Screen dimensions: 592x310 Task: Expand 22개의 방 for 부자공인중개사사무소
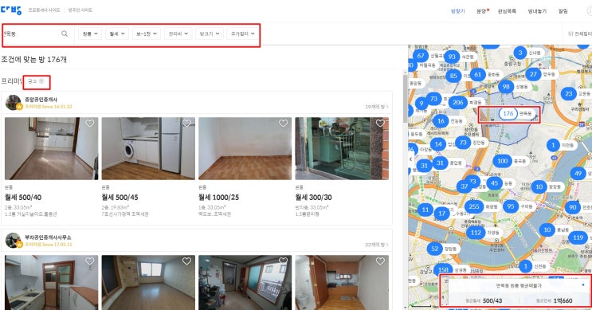pos(377,245)
